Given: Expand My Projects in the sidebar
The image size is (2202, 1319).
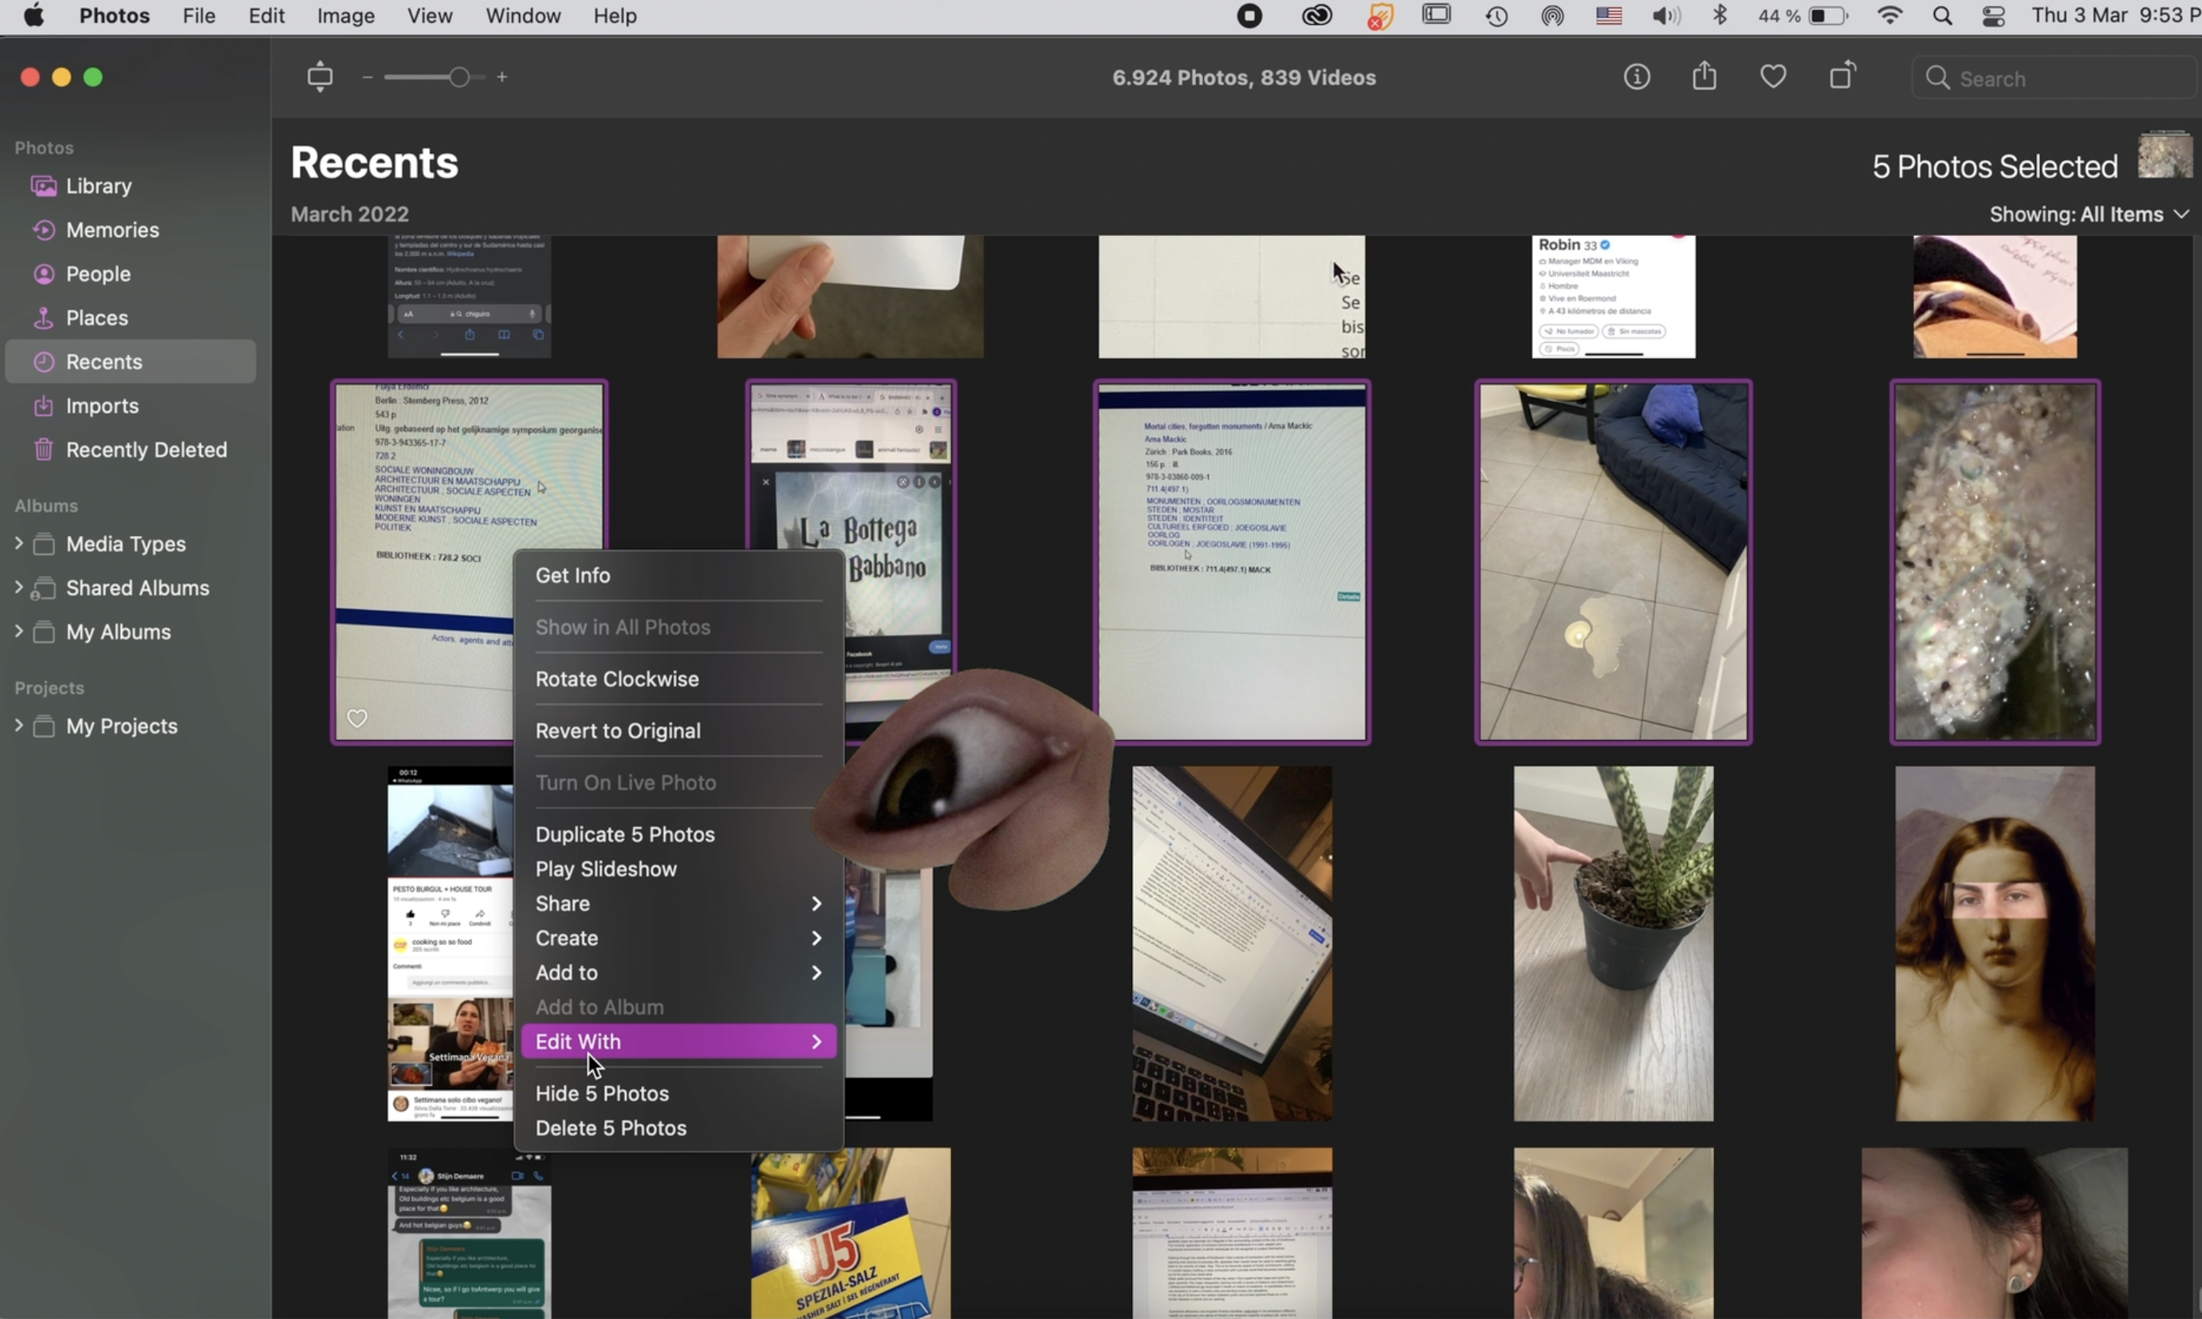Looking at the screenshot, I should (18, 725).
